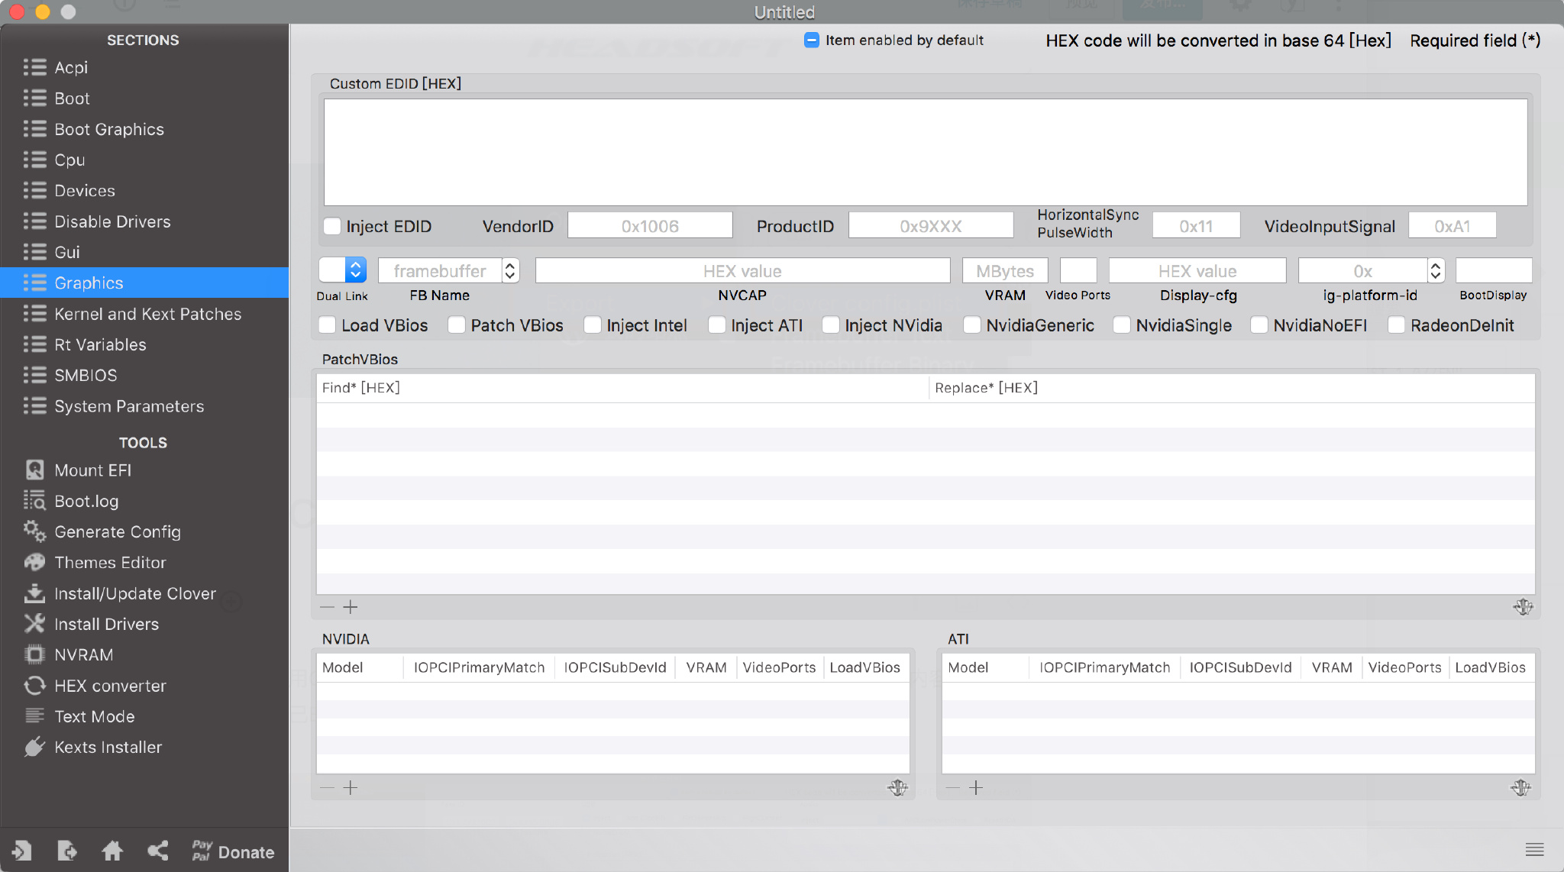Image resolution: width=1564 pixels, height=872 pixels.
Task: Click the Display-cfg HEX value field
Action: [x=1197, y=270]
